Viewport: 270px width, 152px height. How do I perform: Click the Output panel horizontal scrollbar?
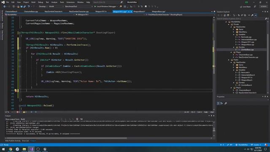pyautogui.click(x=66, y=138)
